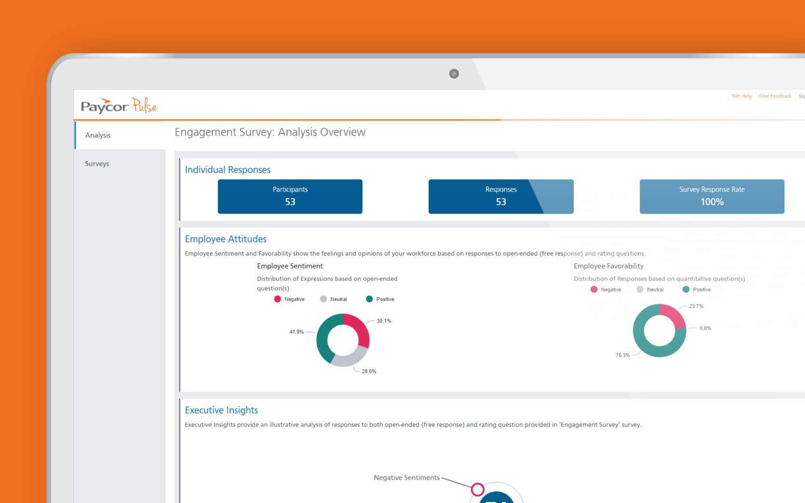
Task: Click the Negative Sentiments marker circle
Action: point(478,489)
